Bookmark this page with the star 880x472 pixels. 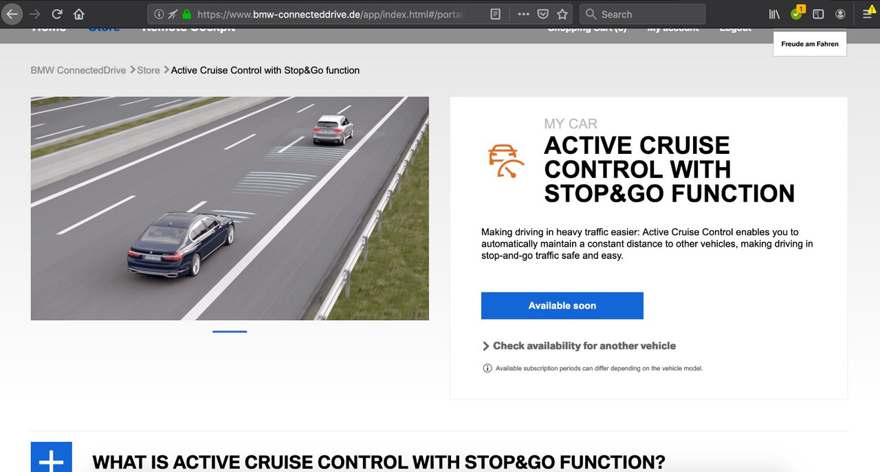[562, 14]
